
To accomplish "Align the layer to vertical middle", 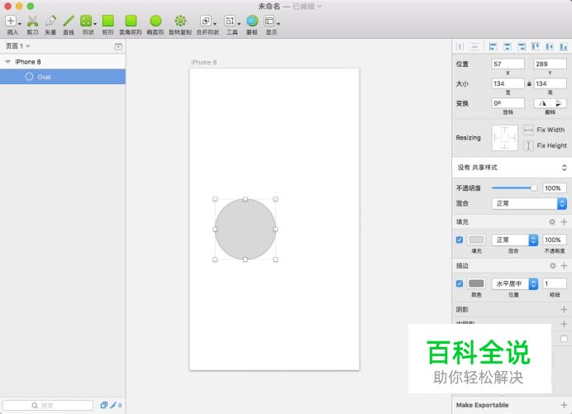I will (x=550, y=46).
